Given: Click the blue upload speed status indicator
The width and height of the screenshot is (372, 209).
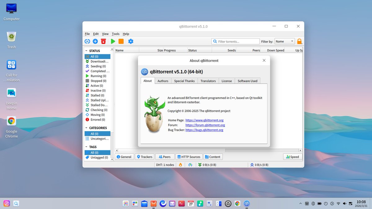Looking at the screenshot, I should tap(259, 165).
